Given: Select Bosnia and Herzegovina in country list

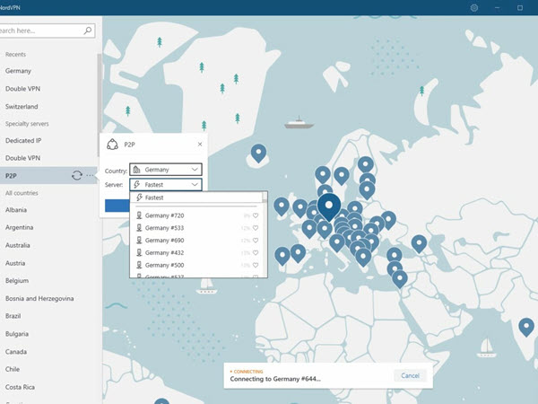Looking at the screenshot, I should pyautogui.click(x=39, y=299).
